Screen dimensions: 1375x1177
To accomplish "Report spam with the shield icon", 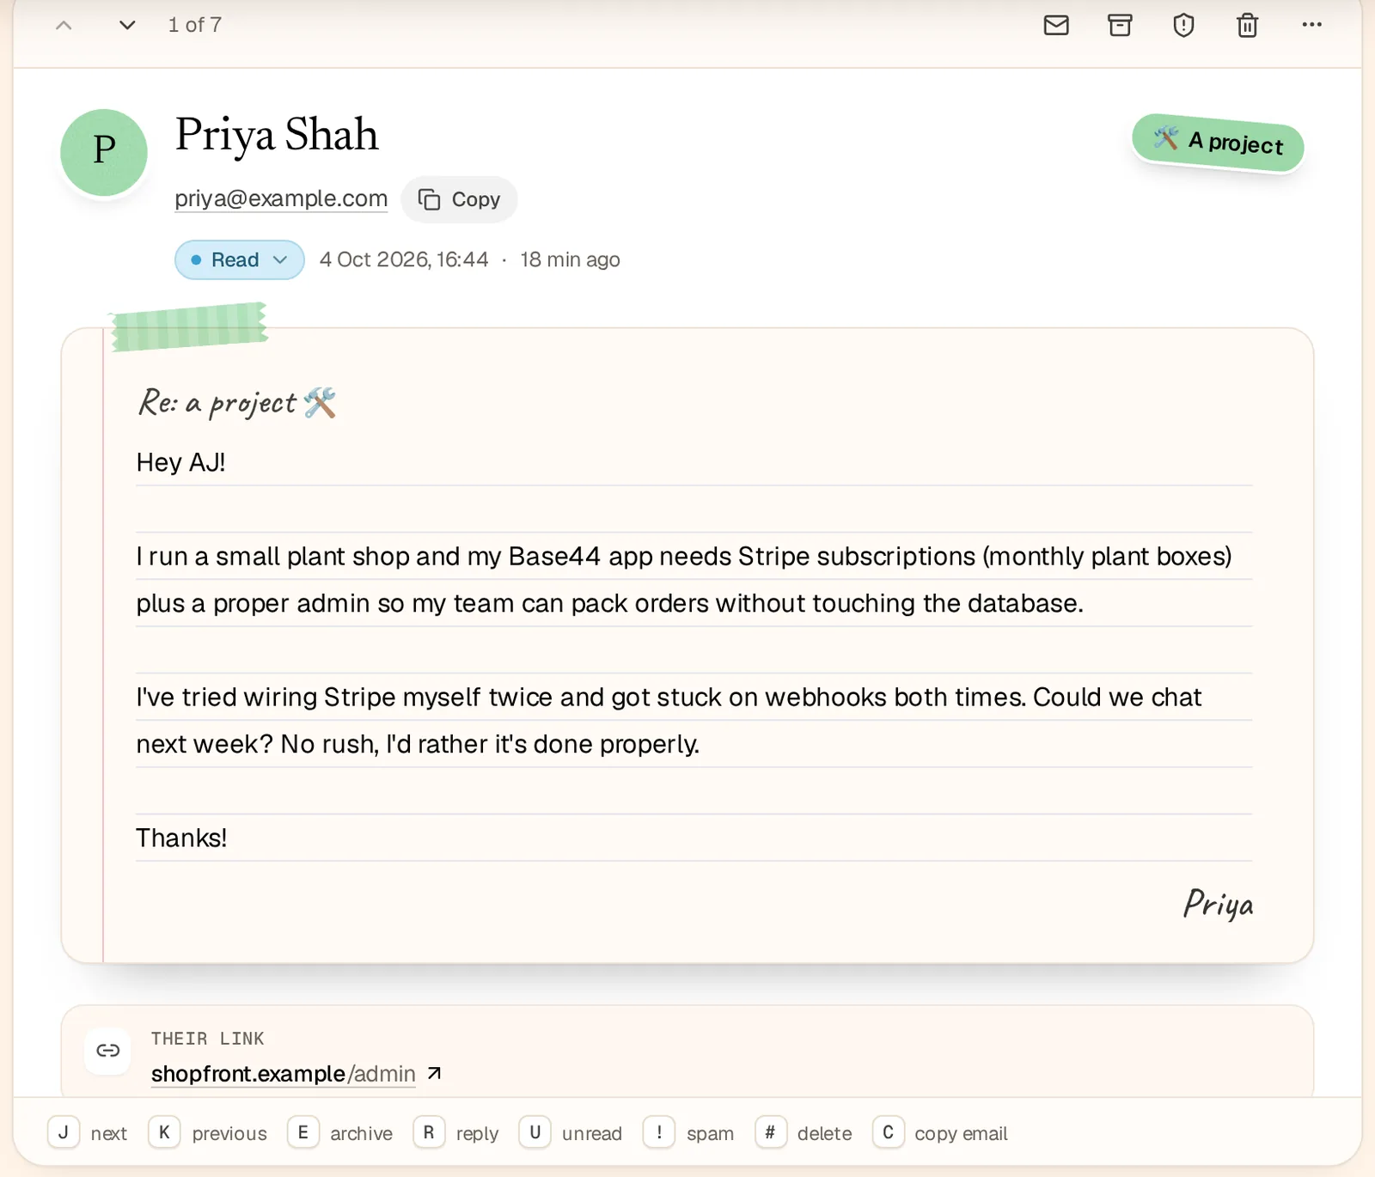I will tap(1183, 25).
